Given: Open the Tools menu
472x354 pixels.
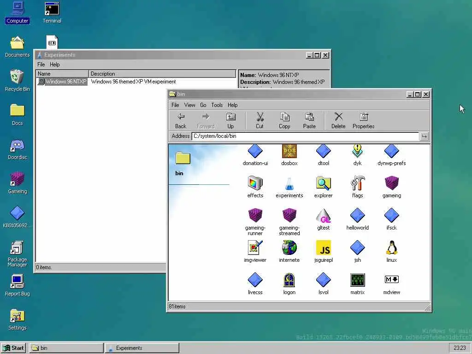Looking at the screenshot, I should coord(217,105).
